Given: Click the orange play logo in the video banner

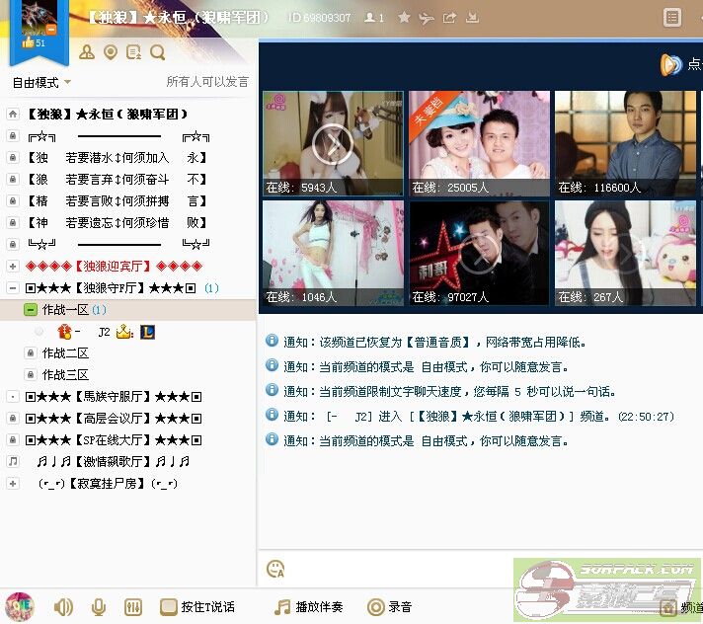Looking at the screenshot, I should click(670, 65).
